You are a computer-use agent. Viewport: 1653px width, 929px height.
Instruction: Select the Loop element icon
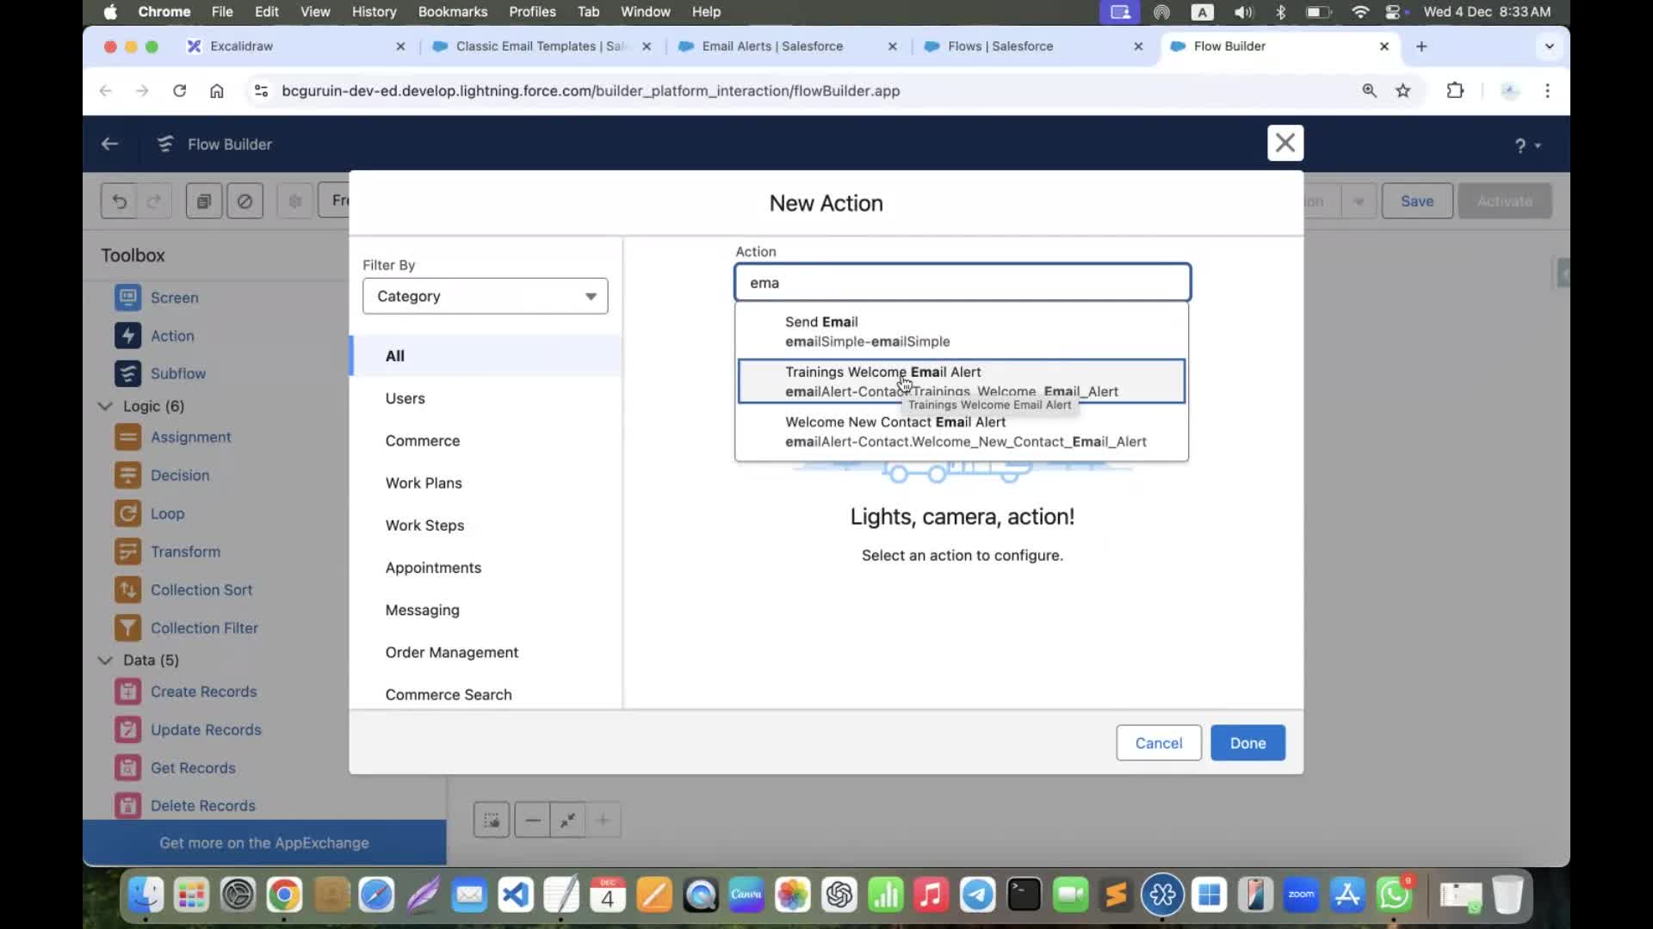pos(127,514)
